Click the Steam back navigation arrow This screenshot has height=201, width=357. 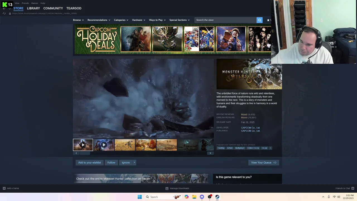click(x=4, y=9)
